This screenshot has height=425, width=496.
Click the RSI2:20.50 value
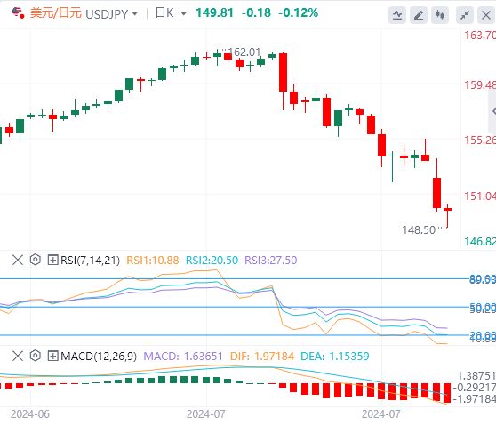(212, 261)
